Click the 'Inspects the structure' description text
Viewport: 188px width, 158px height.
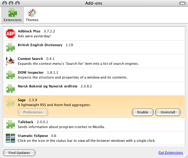(x=73, y=77)
